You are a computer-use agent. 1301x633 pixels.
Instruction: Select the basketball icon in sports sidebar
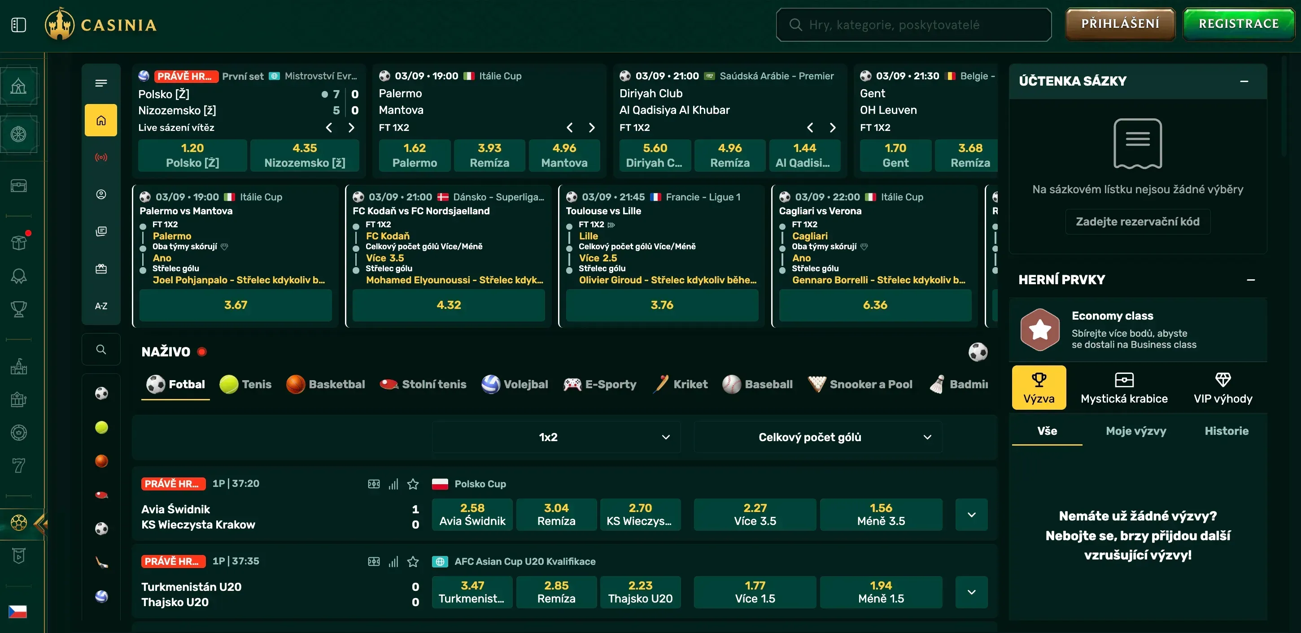coord(101,461)
